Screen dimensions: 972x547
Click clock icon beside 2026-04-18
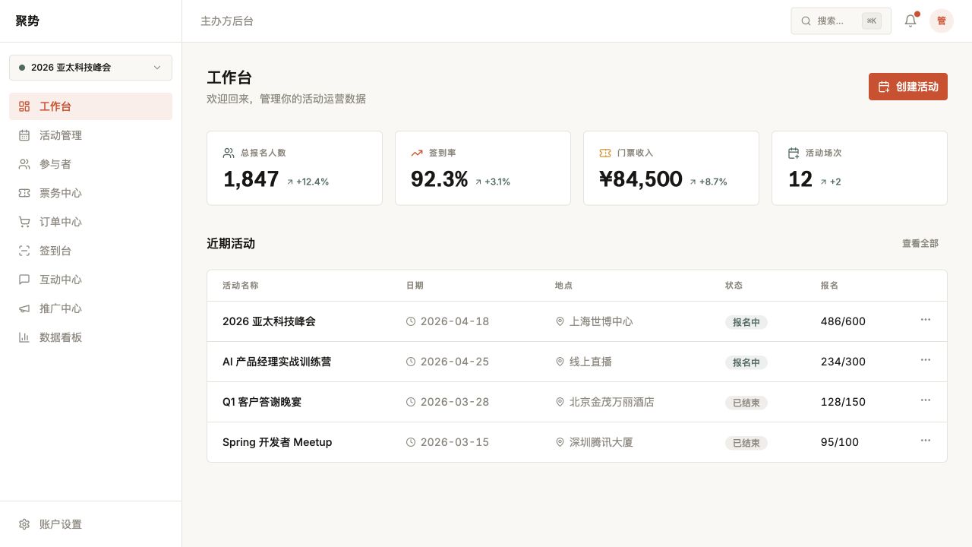[x=411, y=321]
